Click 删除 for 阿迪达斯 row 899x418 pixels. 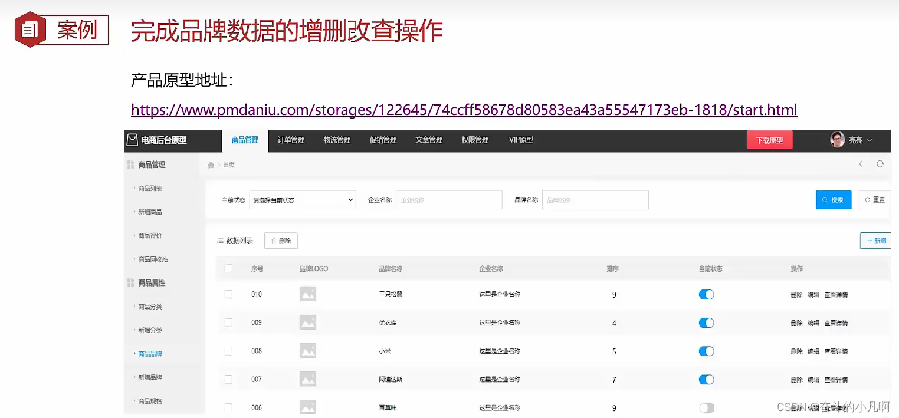(796, 380)
